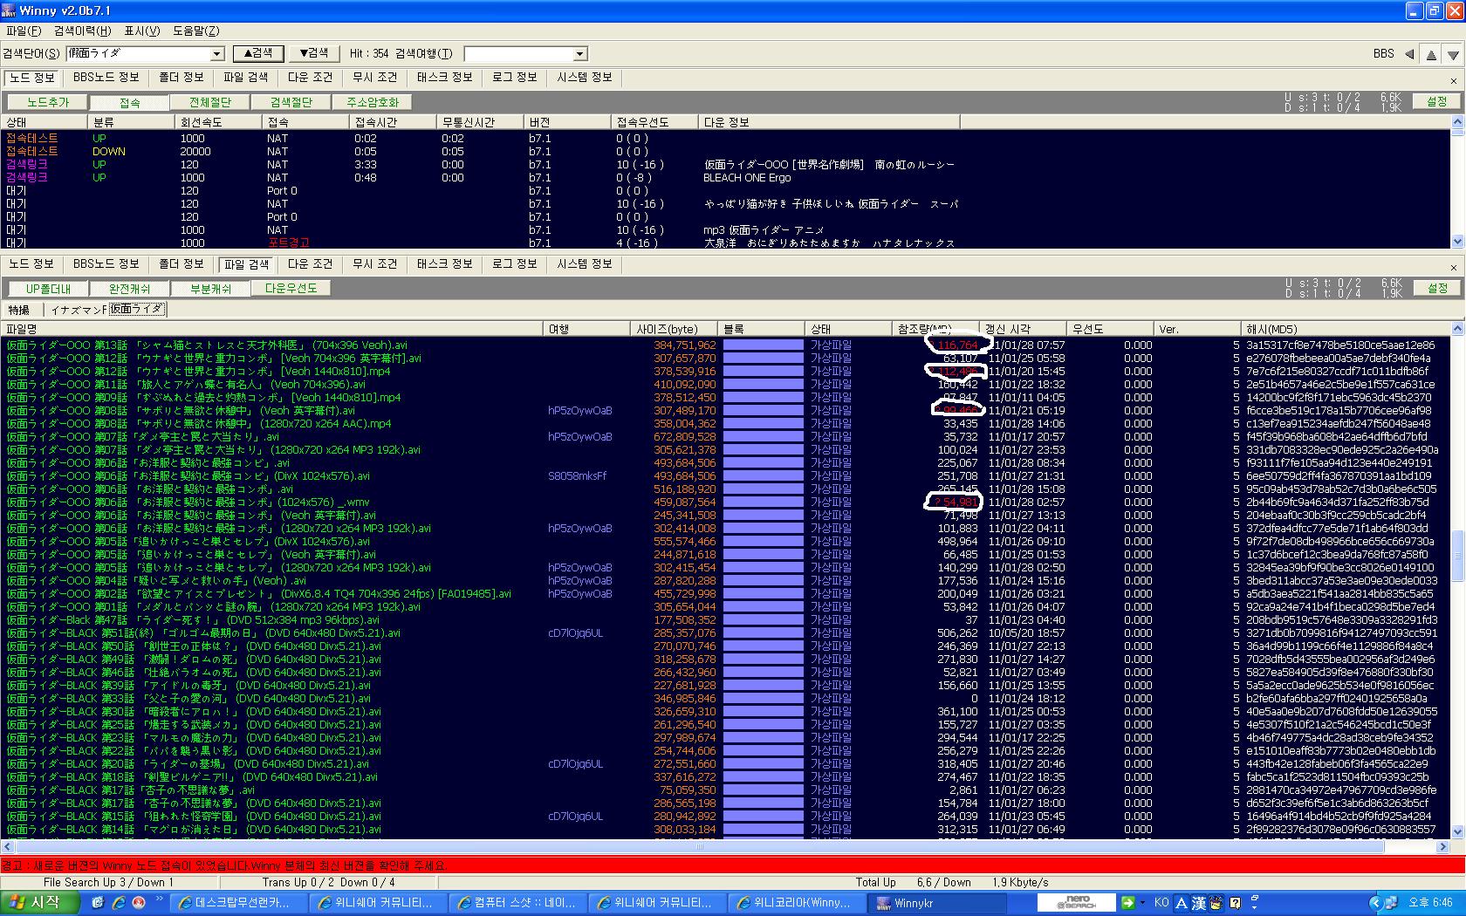Click the file list horizontal scrollbar
Screen dimensions: 1466x916
698,846
